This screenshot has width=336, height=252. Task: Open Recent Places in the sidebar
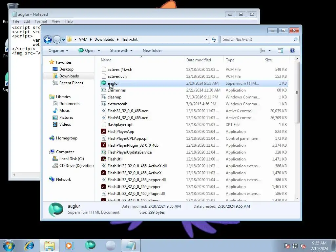tap(71, 83)
